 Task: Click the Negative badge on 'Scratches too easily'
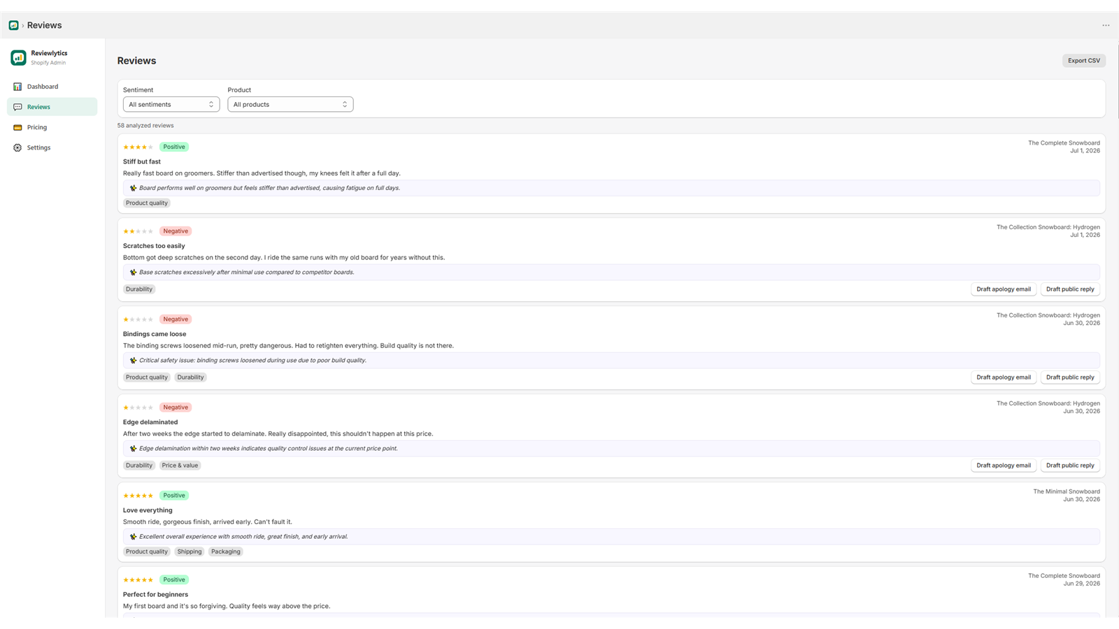(x=176, y=231)
